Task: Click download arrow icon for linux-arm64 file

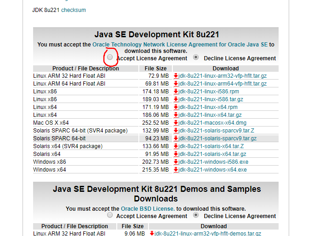Action: 176,84
